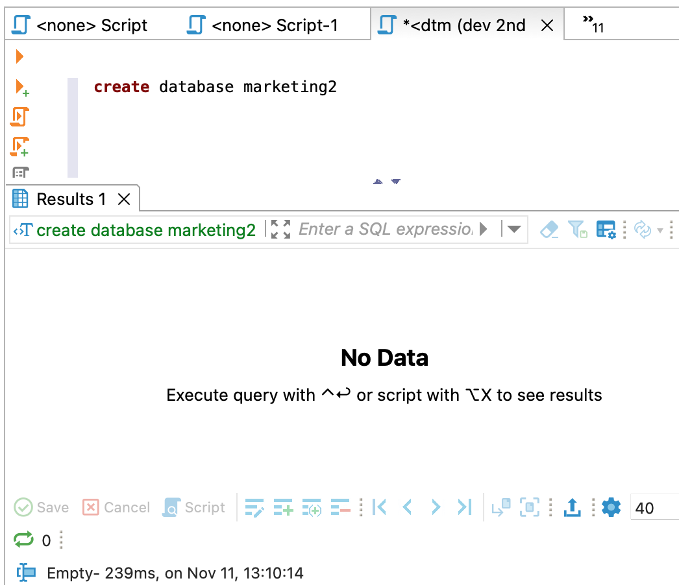Switch to the <none> Script-1 tab

tap(263, 25)
